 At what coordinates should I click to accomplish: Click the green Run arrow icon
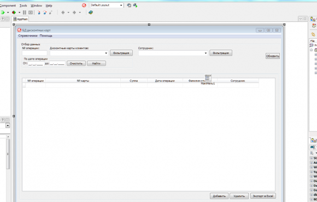(2, 13)
